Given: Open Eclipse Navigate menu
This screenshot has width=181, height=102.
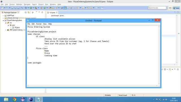Looking at the screenshot, I should click(x=27, y=5).
